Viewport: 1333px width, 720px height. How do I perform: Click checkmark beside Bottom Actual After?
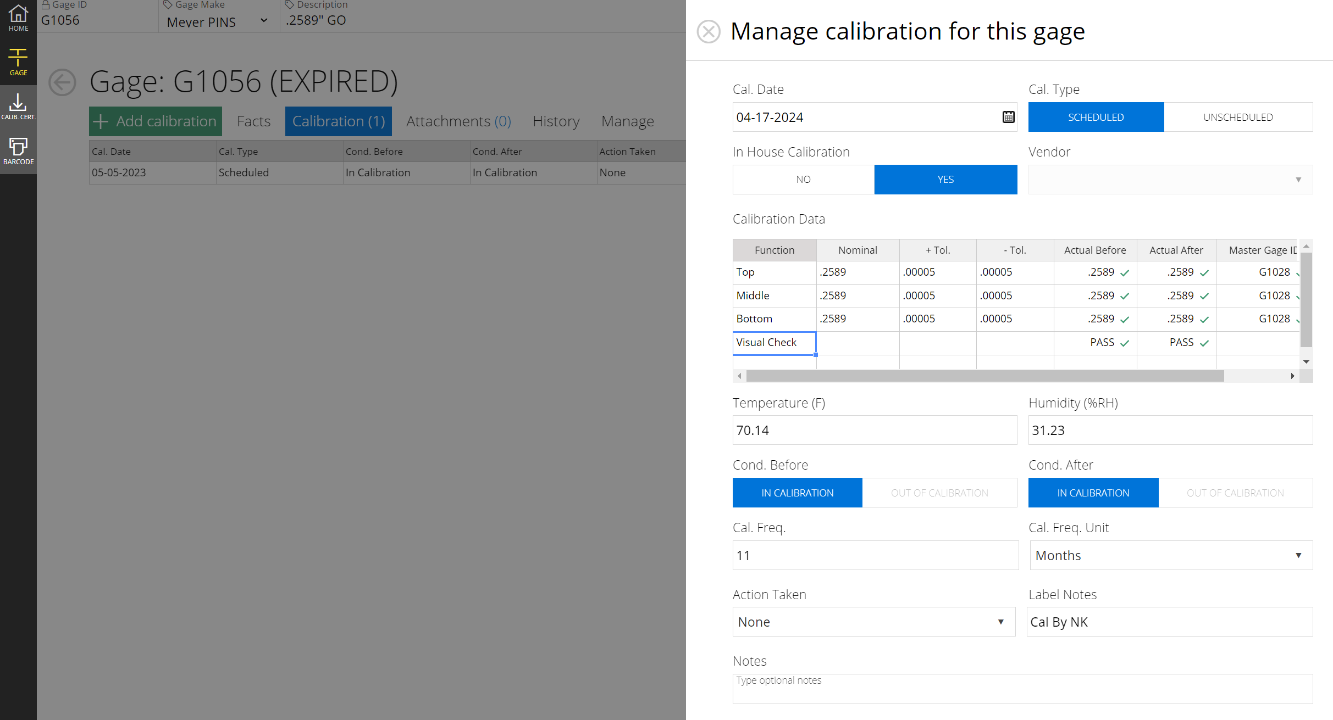[x=1204, y=320]
